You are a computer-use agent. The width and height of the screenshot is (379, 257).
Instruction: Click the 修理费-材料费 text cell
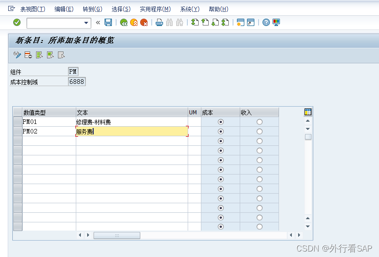click(x=132, y=122)
